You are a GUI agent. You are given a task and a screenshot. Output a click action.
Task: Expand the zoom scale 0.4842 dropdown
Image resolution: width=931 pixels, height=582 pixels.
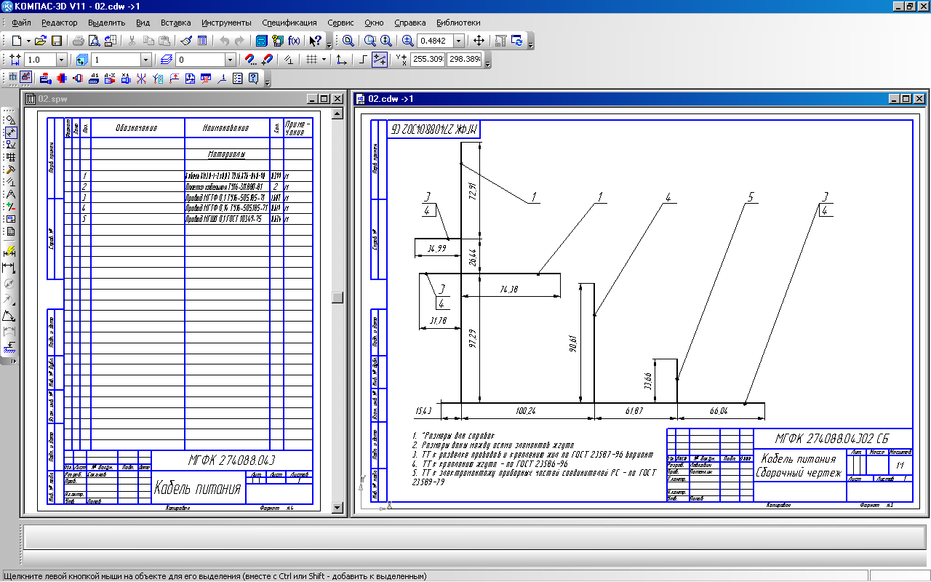(458, 41)
